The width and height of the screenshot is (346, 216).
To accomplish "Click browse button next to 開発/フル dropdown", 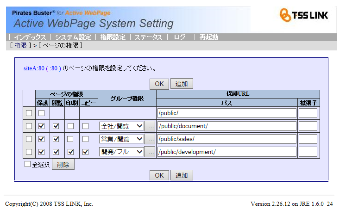I will click(150, 152).
